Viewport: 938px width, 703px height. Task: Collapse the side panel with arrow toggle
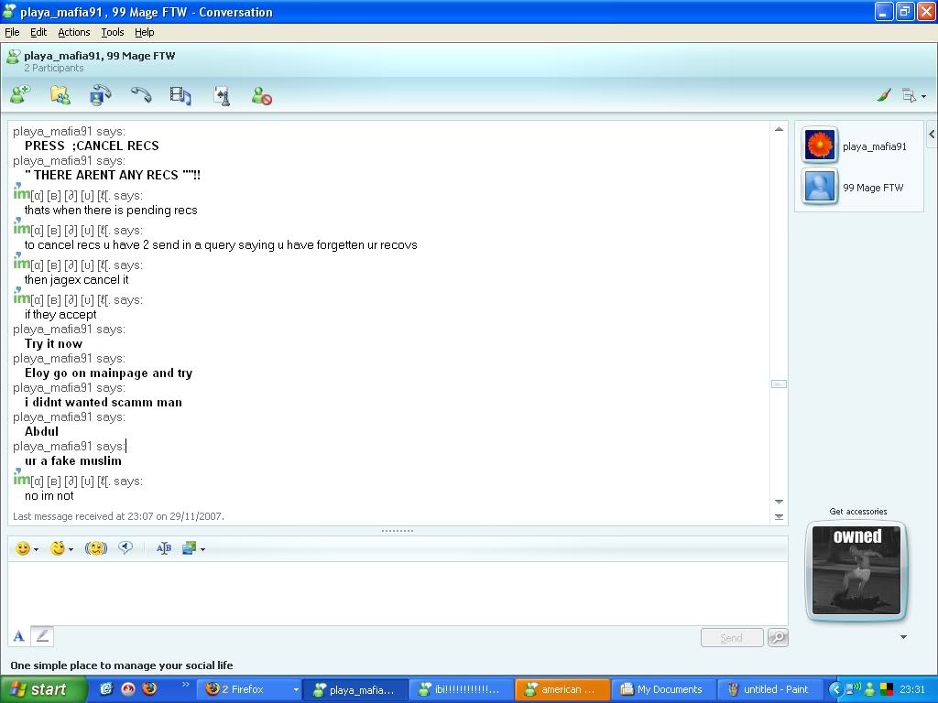(x=932, y=135)
